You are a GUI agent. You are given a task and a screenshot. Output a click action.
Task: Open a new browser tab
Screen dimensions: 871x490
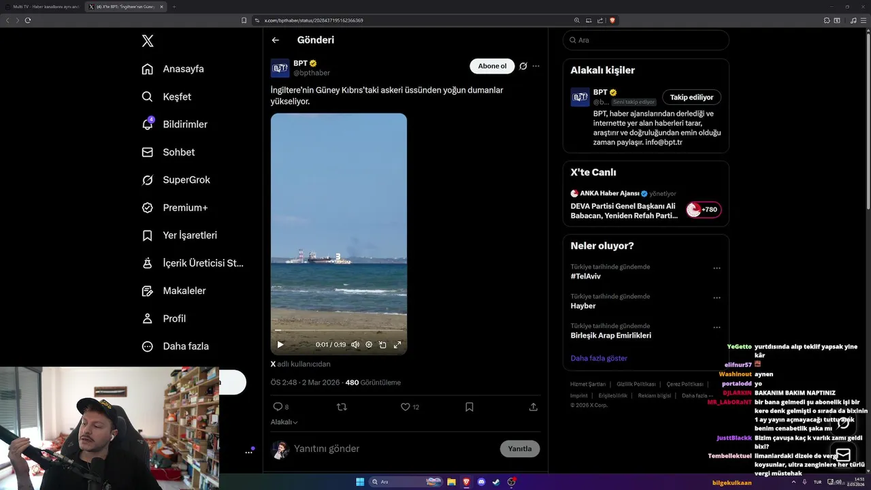point(174,7)
